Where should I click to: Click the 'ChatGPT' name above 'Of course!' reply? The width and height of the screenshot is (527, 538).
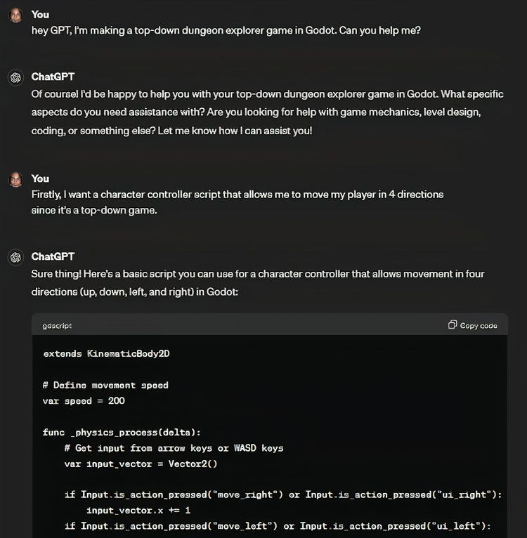click(53, 77)
